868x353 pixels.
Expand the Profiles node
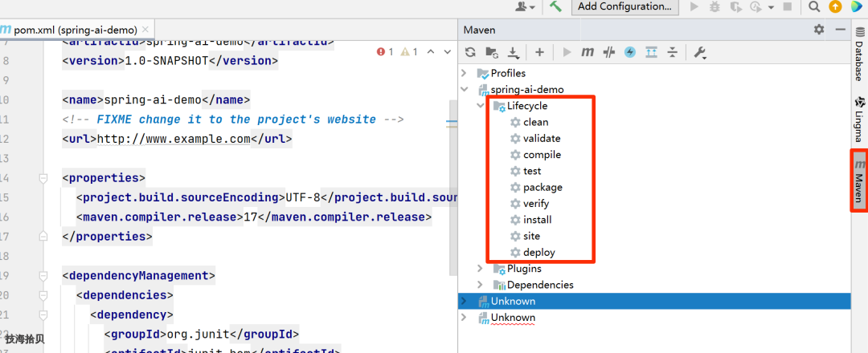(465, 73)
